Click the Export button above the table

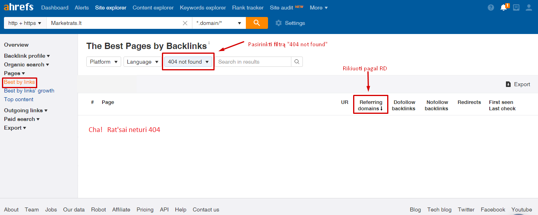(518, 84)
